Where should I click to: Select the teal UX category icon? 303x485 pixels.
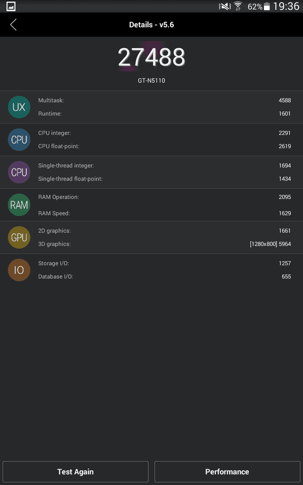pyautogui.click(x=19, y=107)
